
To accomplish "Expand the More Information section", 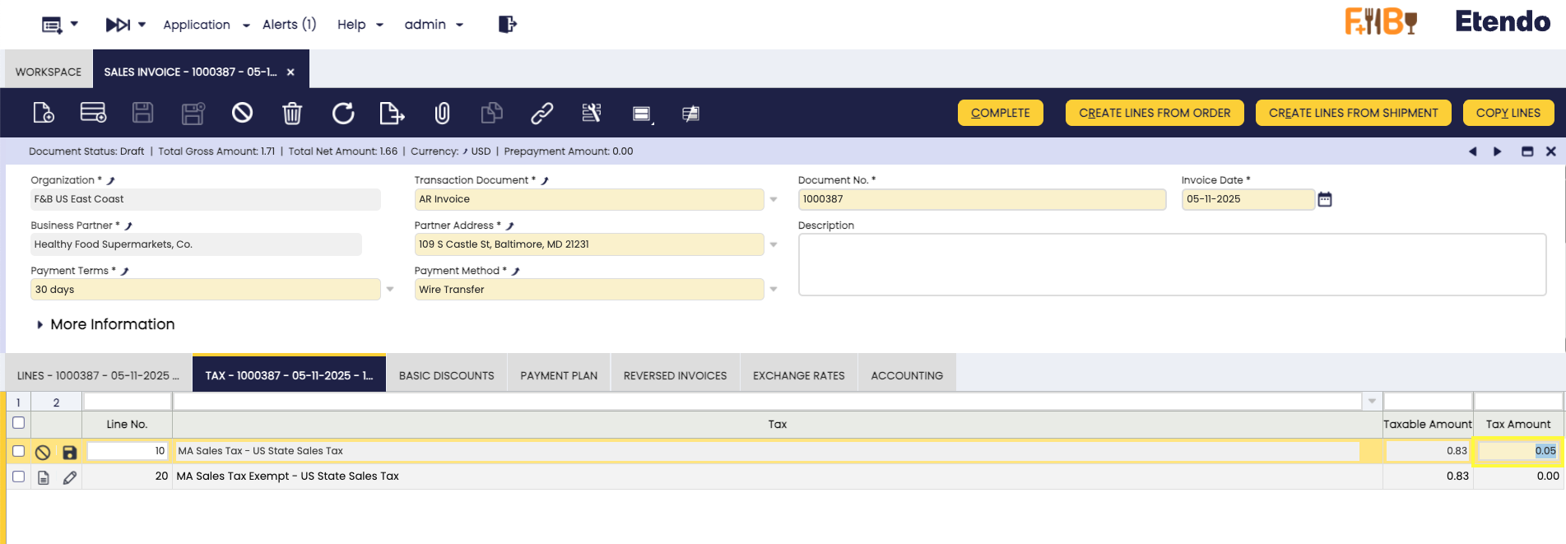I will [x=40, y=325].
